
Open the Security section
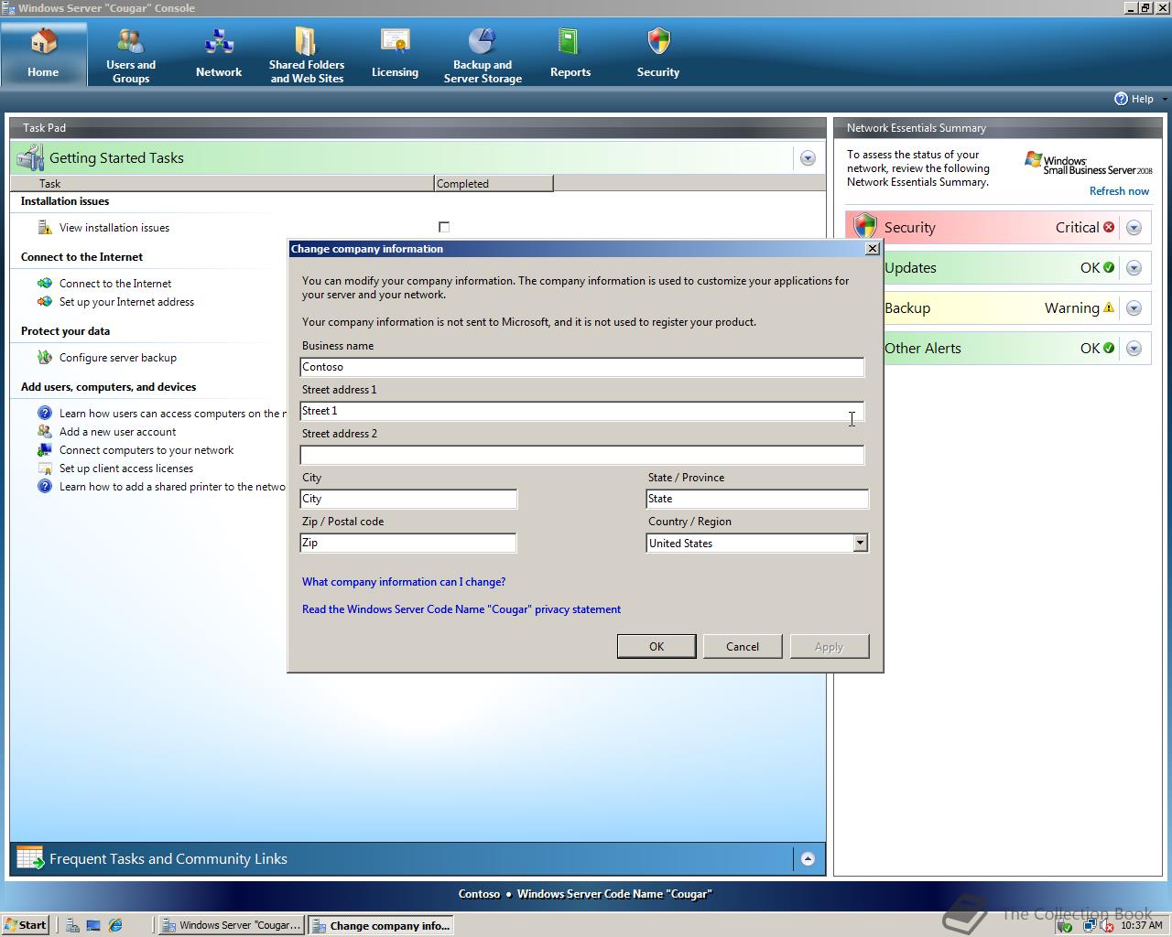(658, 54)
